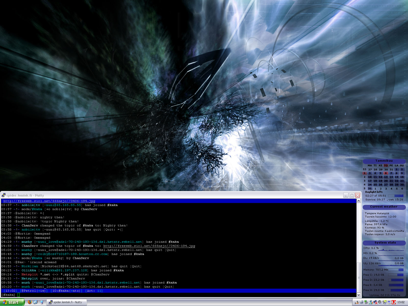
Task: Click the @Rax 'irmind armand message
Action: point(29,262)
